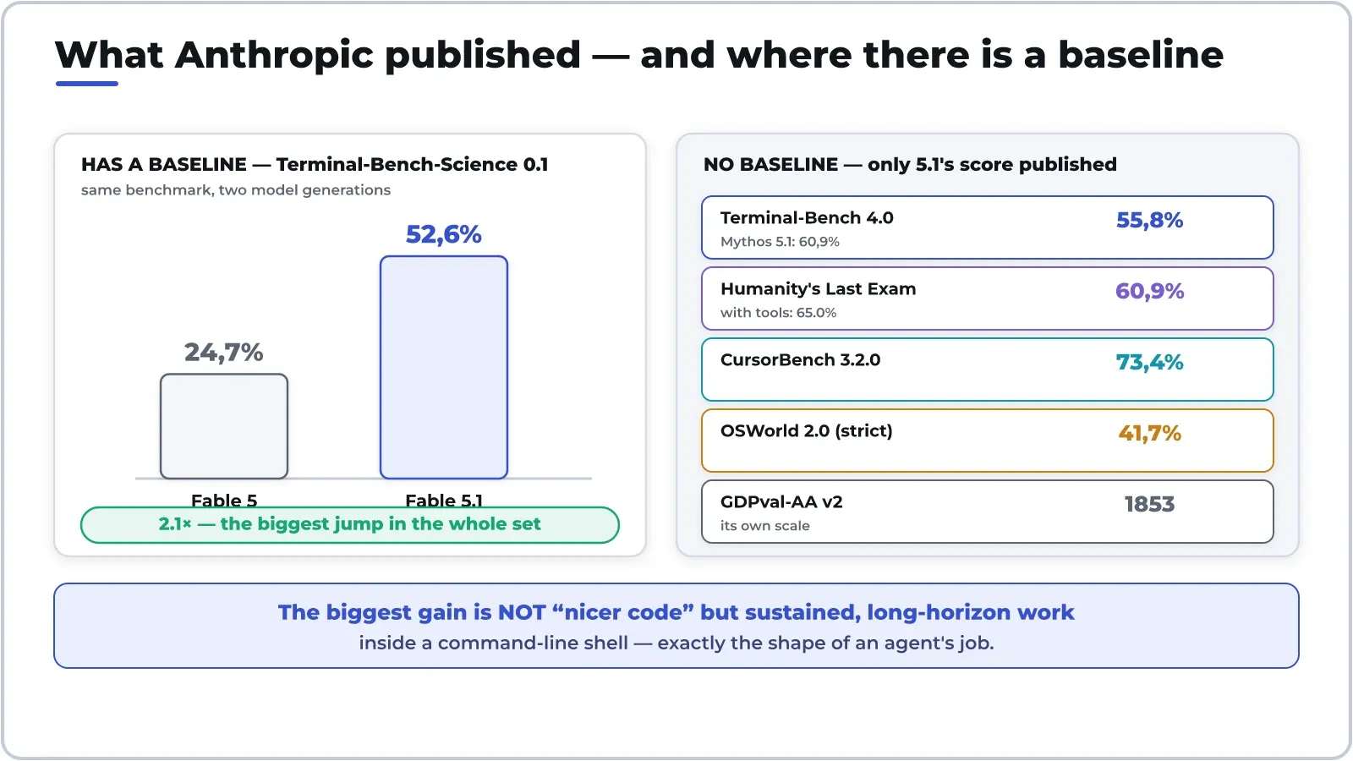Click the 55,8% Terminal-Bench score

(1149, 220)
